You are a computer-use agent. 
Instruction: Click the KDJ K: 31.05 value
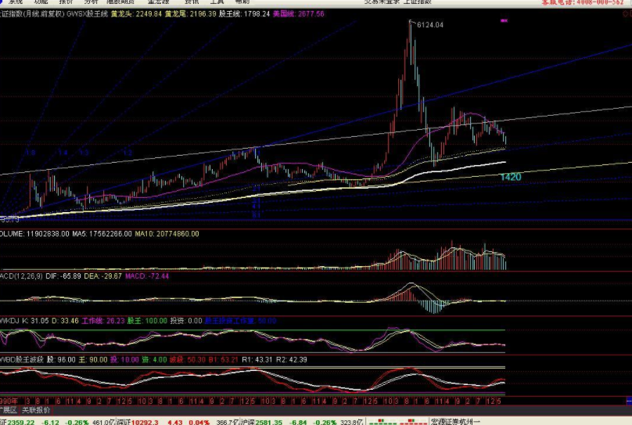[35, 321]
